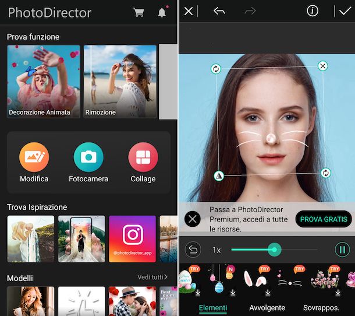Open the shopping cart store

[x=139, y=12]
